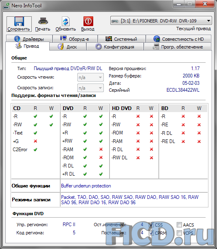Click the Выход button label
Viewport: 217px width, 249px height.
[88, 29]
